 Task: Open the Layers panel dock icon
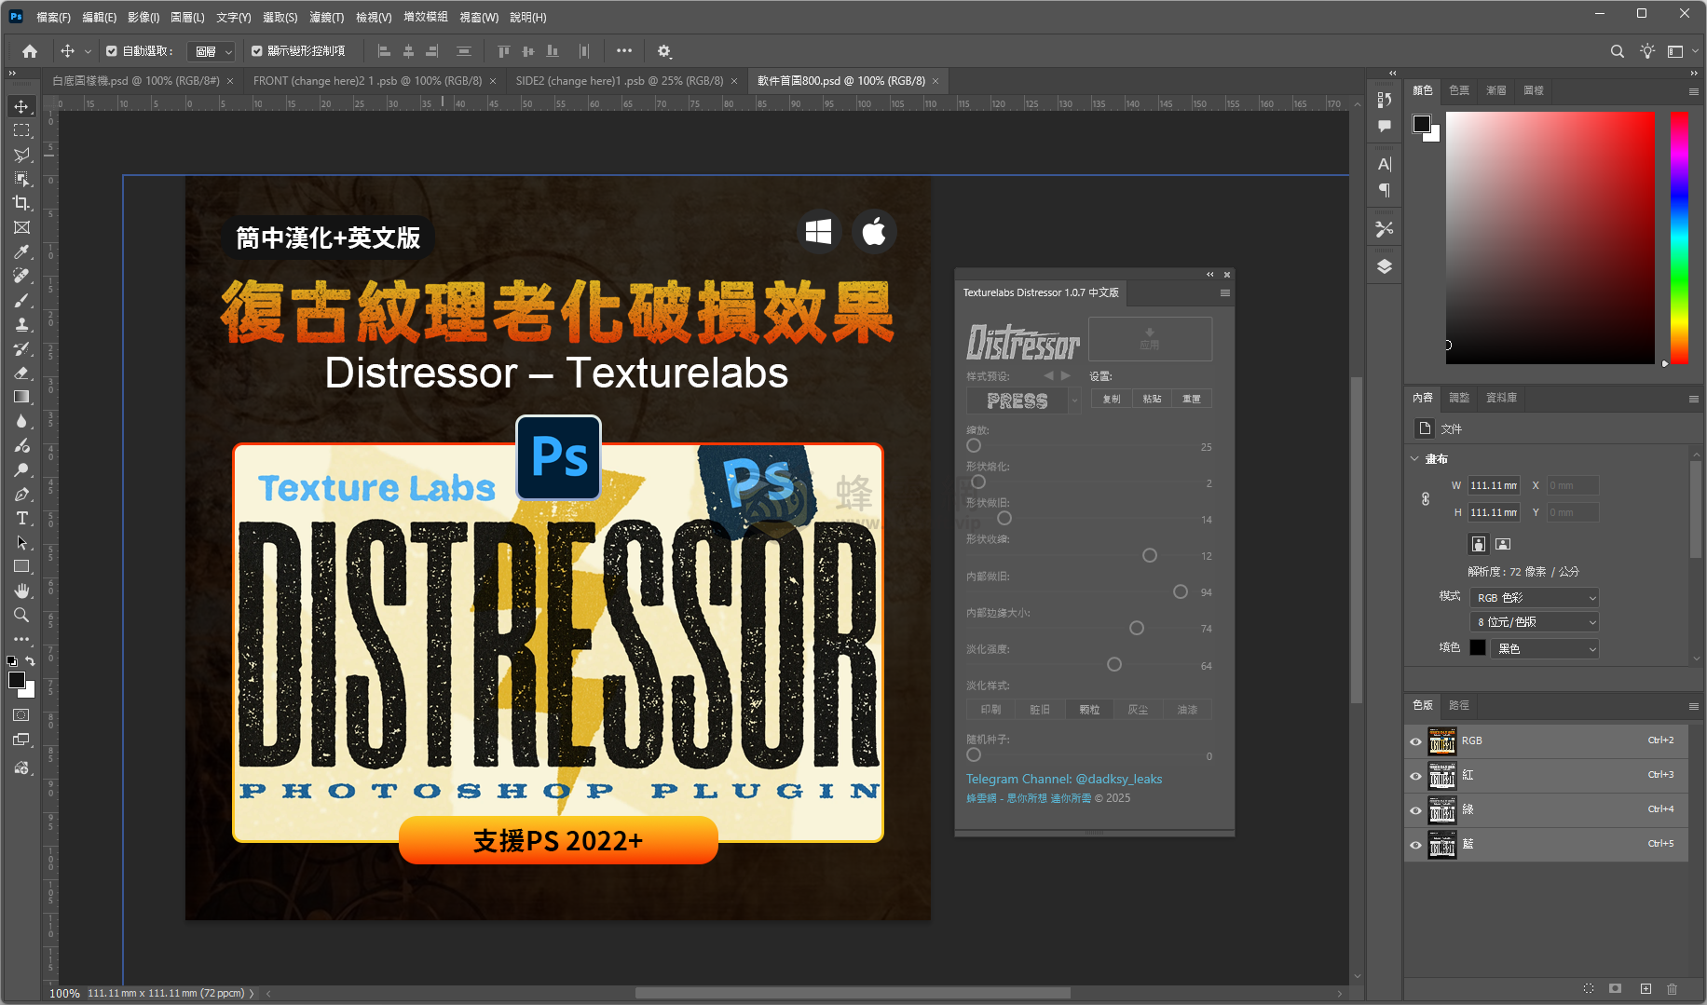(1385, 266)
